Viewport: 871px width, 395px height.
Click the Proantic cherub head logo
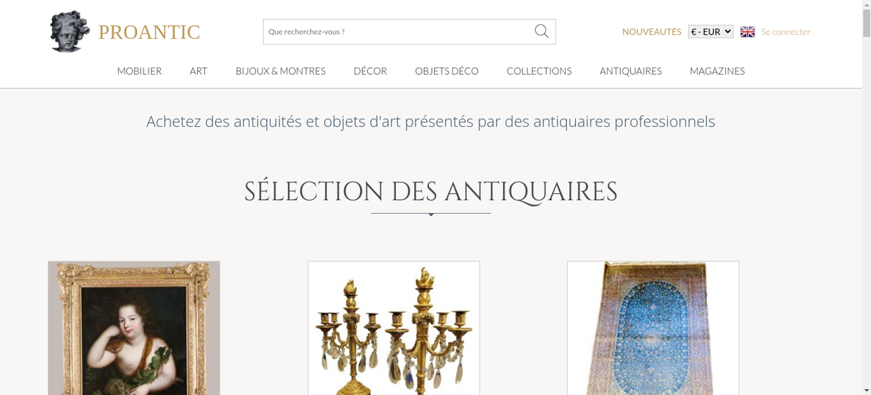pyautogui.click(x=70, y=31)
